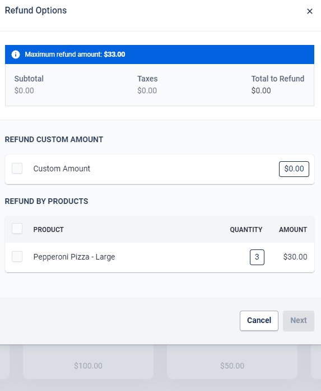
Task: Proceed with the Next button
Action: coord(299,320)
